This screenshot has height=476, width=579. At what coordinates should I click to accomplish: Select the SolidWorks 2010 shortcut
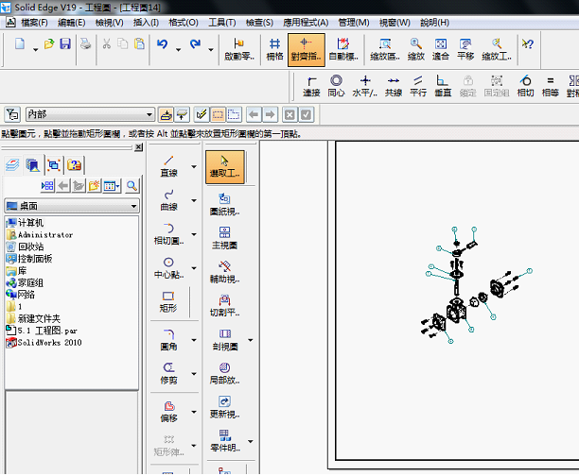coord(44,343)
